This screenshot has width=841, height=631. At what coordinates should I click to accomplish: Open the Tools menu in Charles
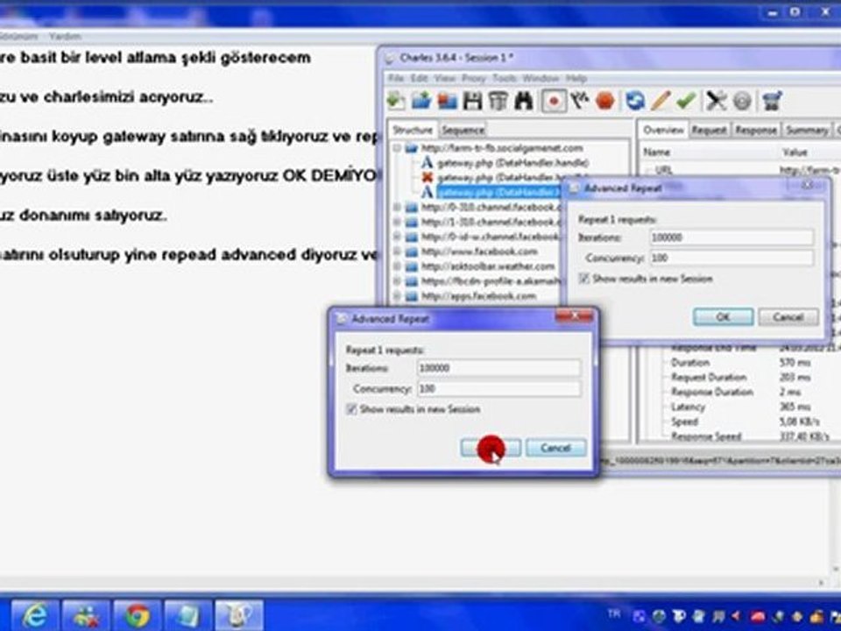[x=505, y=78]
